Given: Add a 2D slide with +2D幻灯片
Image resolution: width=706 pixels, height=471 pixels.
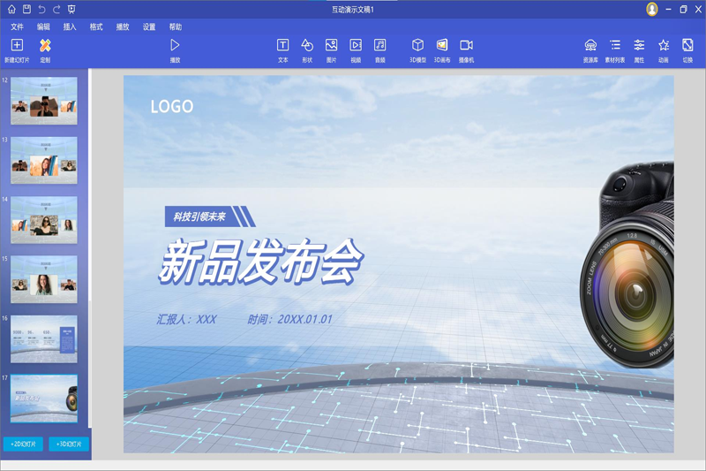Looking at the screenshot, I should [24, 444].
